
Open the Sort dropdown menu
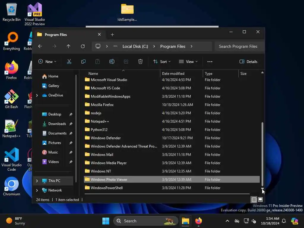click(162, 62)
